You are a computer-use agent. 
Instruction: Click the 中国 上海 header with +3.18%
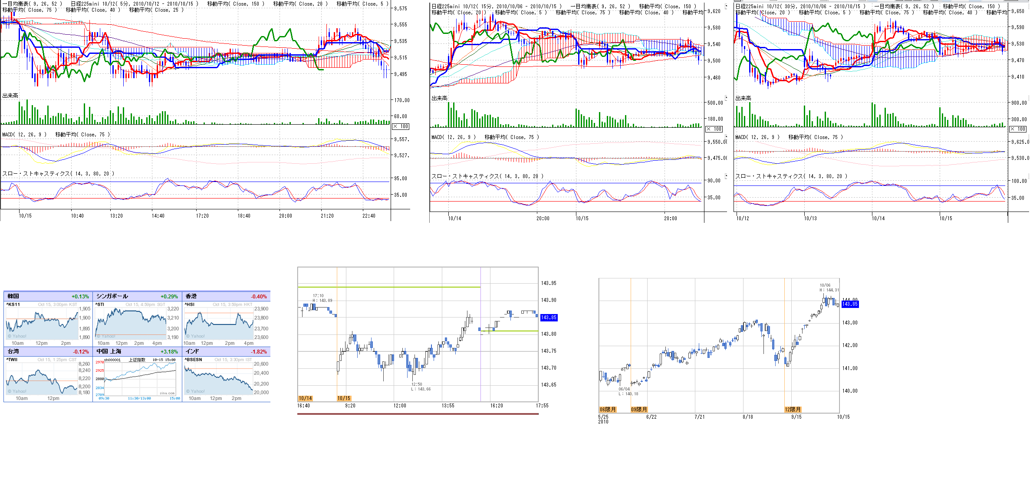click(137, 351)
